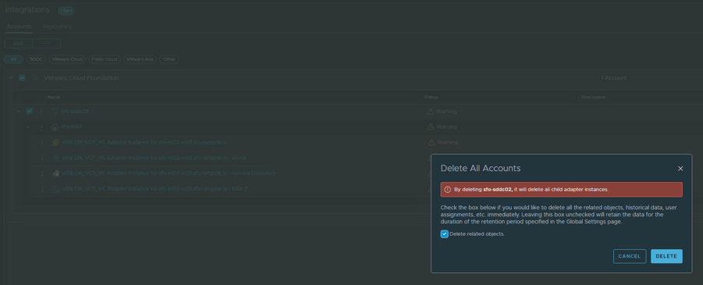This screenshot has width=703, height=285.
Task: Open the actions menu for sfo-sddc02
Action: point(42,112)
